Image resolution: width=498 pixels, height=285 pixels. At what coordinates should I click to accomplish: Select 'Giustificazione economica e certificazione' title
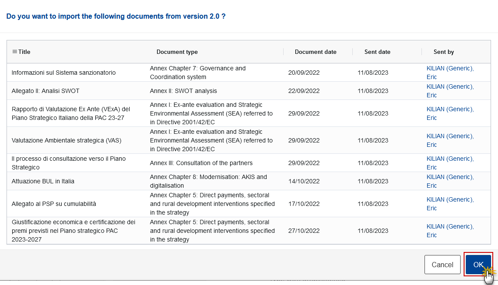point(74,231)
